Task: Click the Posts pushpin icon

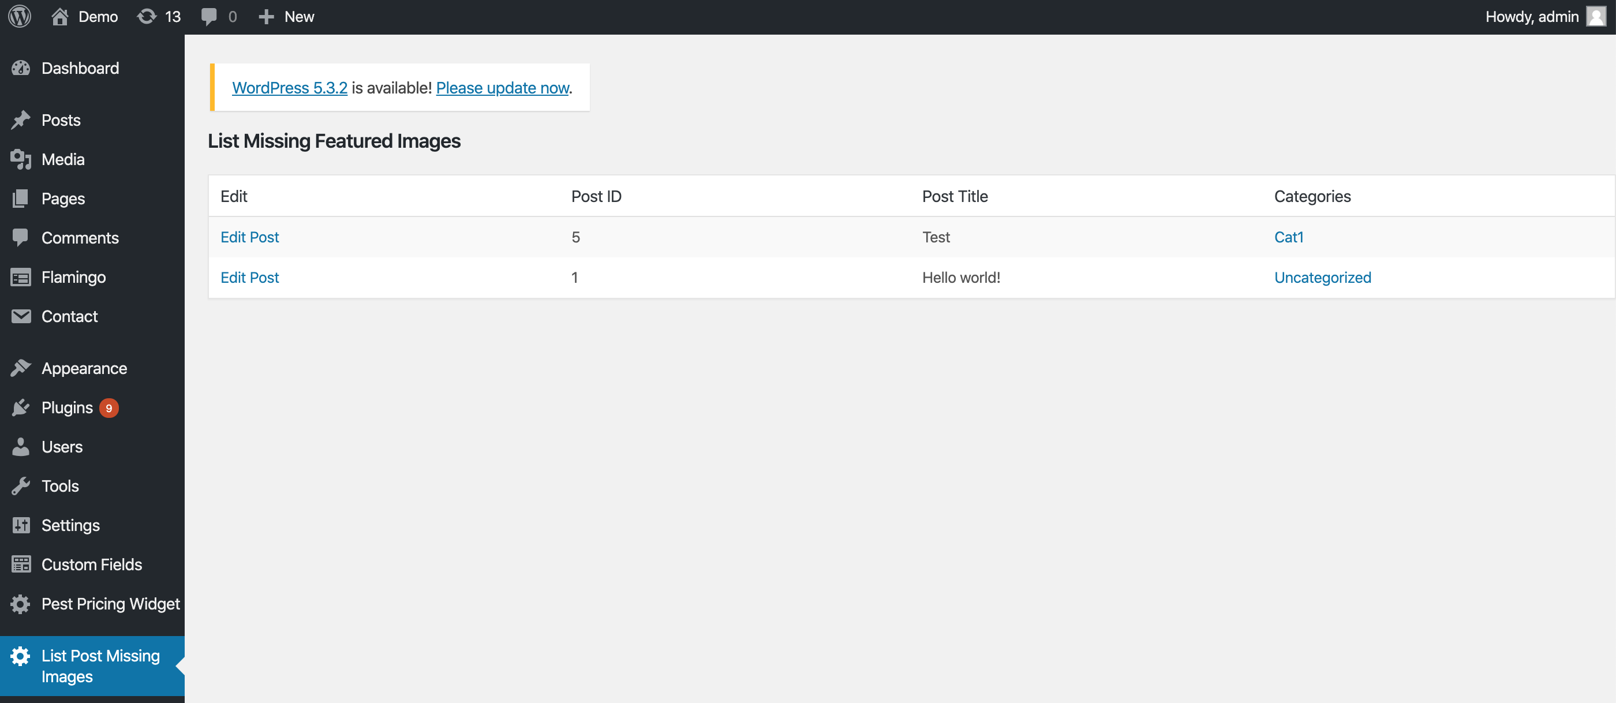Action: point(21,120)
